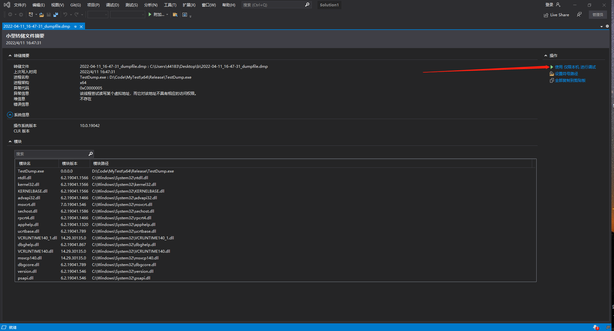
Task: Click the sign-in account icon next to 登录
Action: [x=558, y=5]
